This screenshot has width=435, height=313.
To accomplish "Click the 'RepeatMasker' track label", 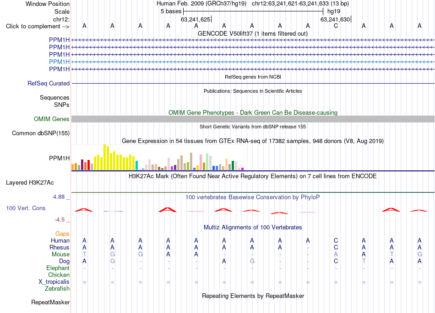I will (x=50, y=302).
